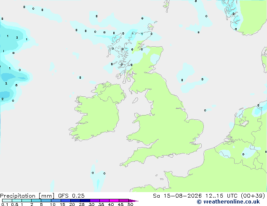This screenshot has height=206, width=267.
Task: Pick the 0.5–1 mm legend swatch
Action: [x=17, y=201]
